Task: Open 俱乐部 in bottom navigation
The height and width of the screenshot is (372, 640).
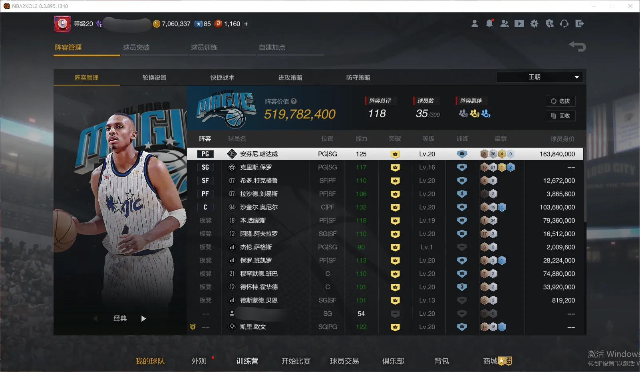Action: point(393,361)
